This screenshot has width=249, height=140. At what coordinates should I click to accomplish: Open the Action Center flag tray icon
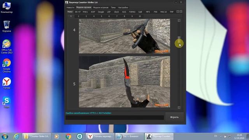click(x=225, y=136)
